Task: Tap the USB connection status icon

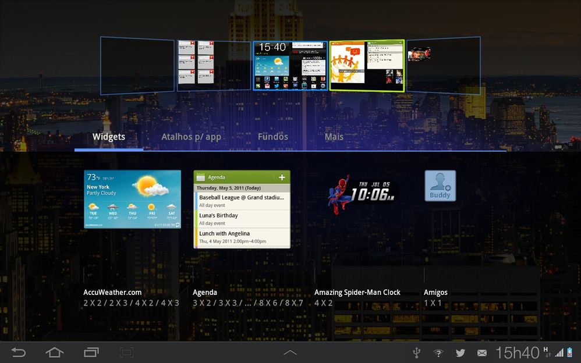Action: 416,353
